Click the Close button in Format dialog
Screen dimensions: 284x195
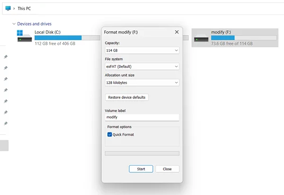(x=167, y=169)
